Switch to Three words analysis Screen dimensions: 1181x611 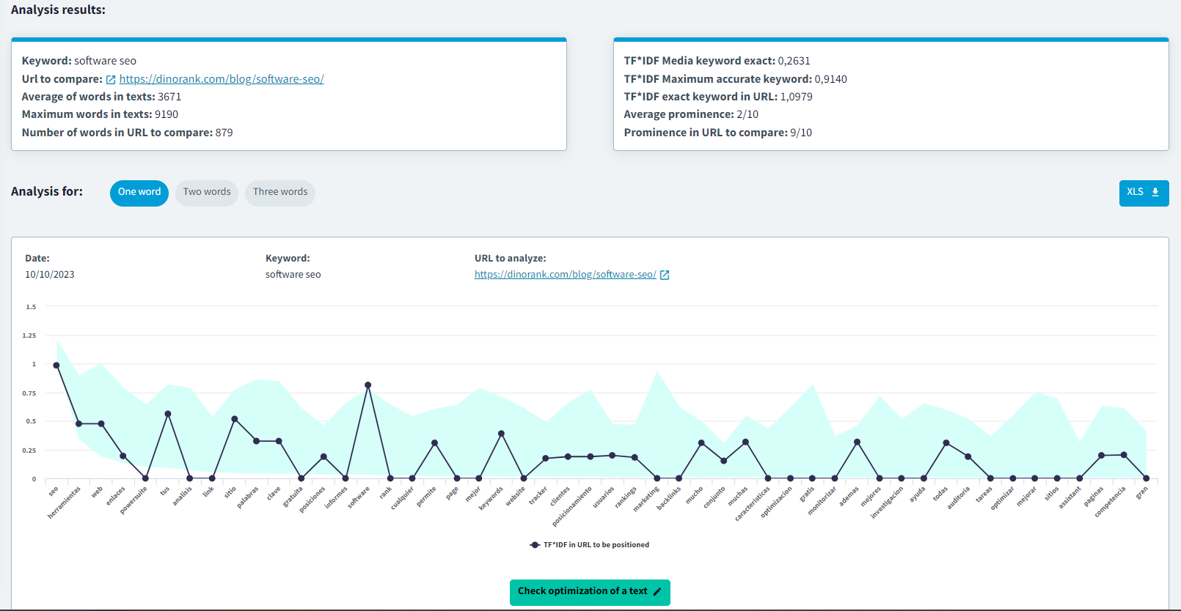pyautogui.click(x=280, y=193)
